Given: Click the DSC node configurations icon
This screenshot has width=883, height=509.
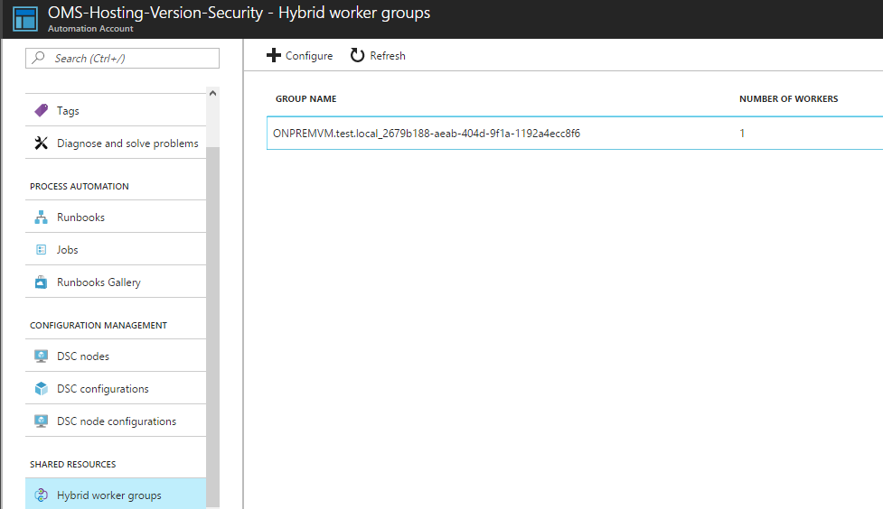Looking at the screenshot, I should (x=41, y=421).
